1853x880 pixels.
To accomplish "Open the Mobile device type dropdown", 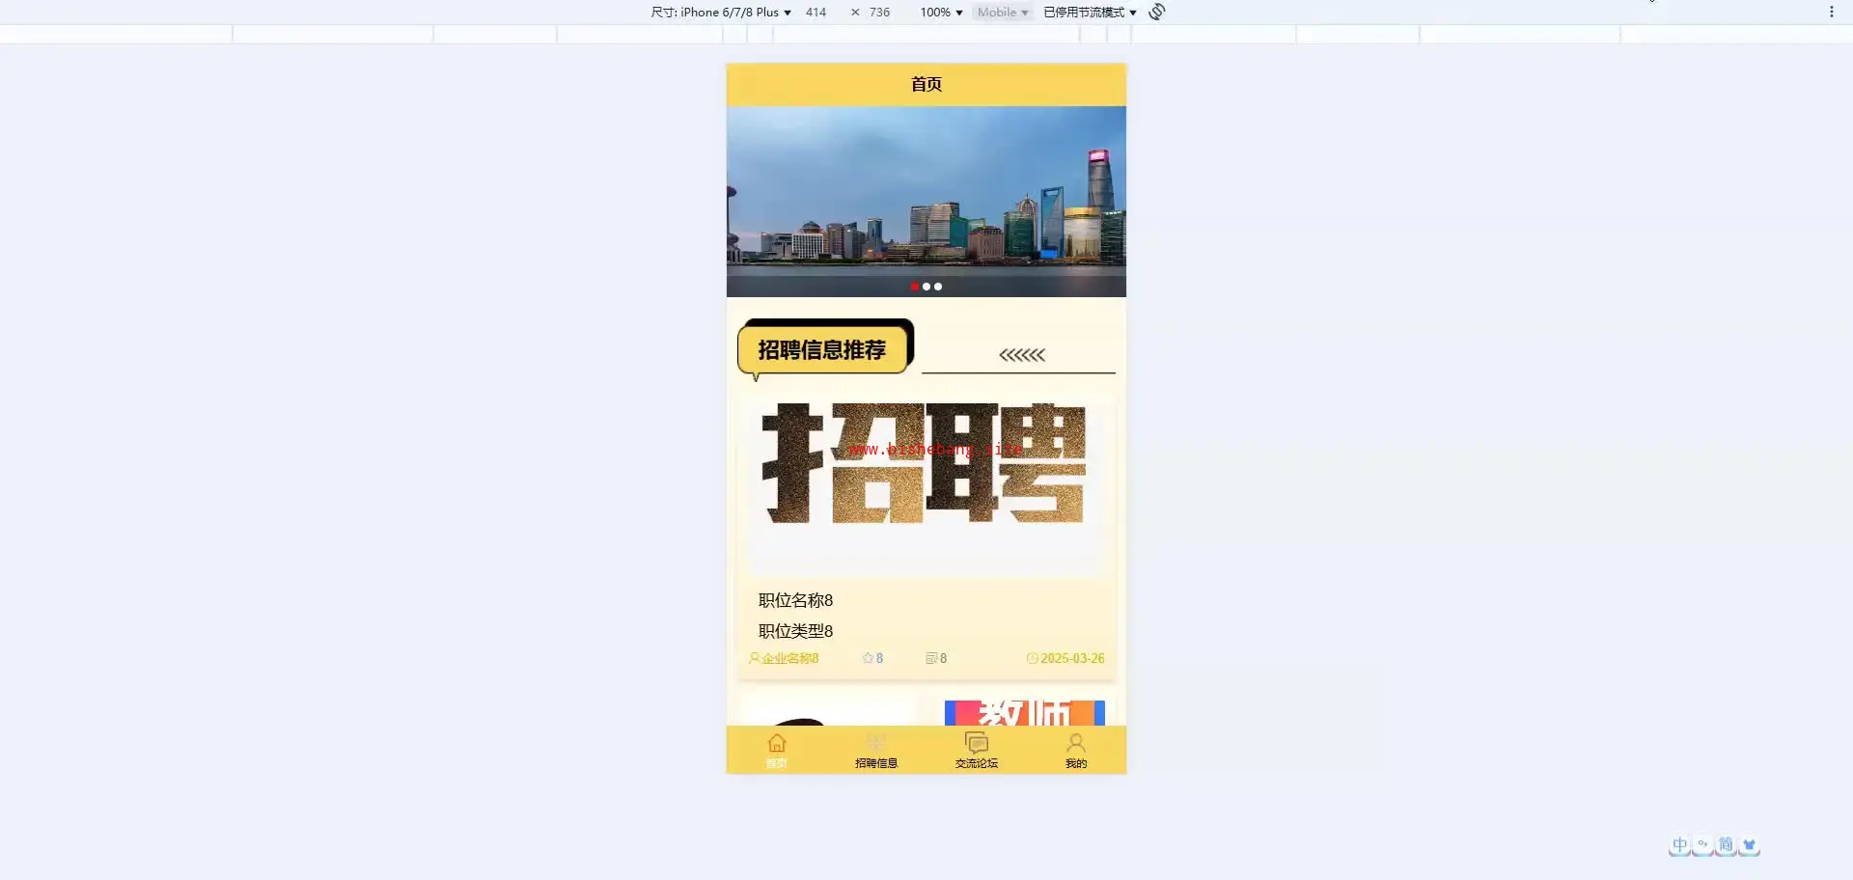I will click(x=1003, y=13).
